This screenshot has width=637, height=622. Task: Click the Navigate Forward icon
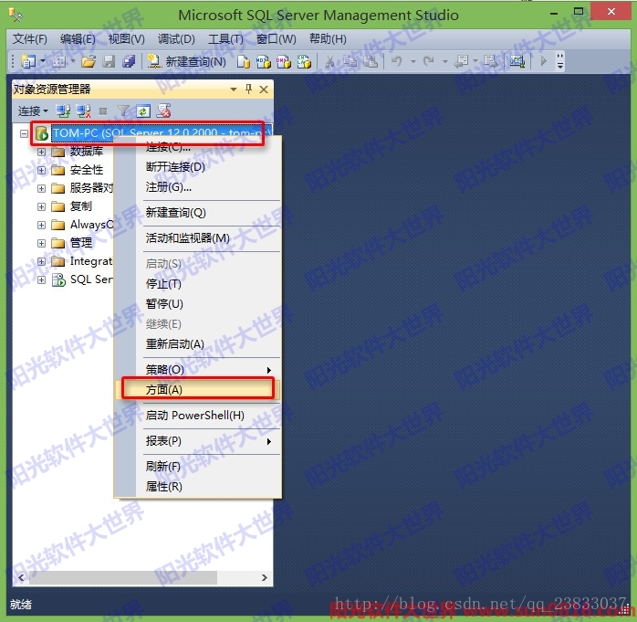[490, 61]
